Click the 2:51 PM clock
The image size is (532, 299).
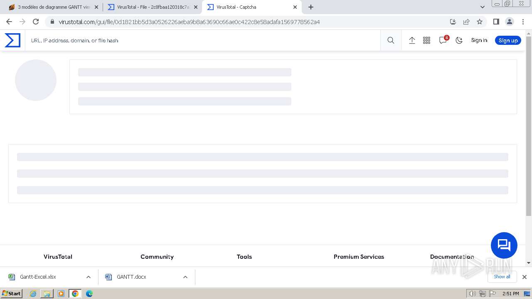[x=510, y=294]
